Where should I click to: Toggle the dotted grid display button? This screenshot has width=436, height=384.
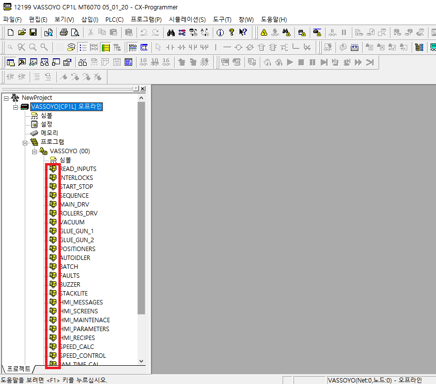[x=60, y=47]
